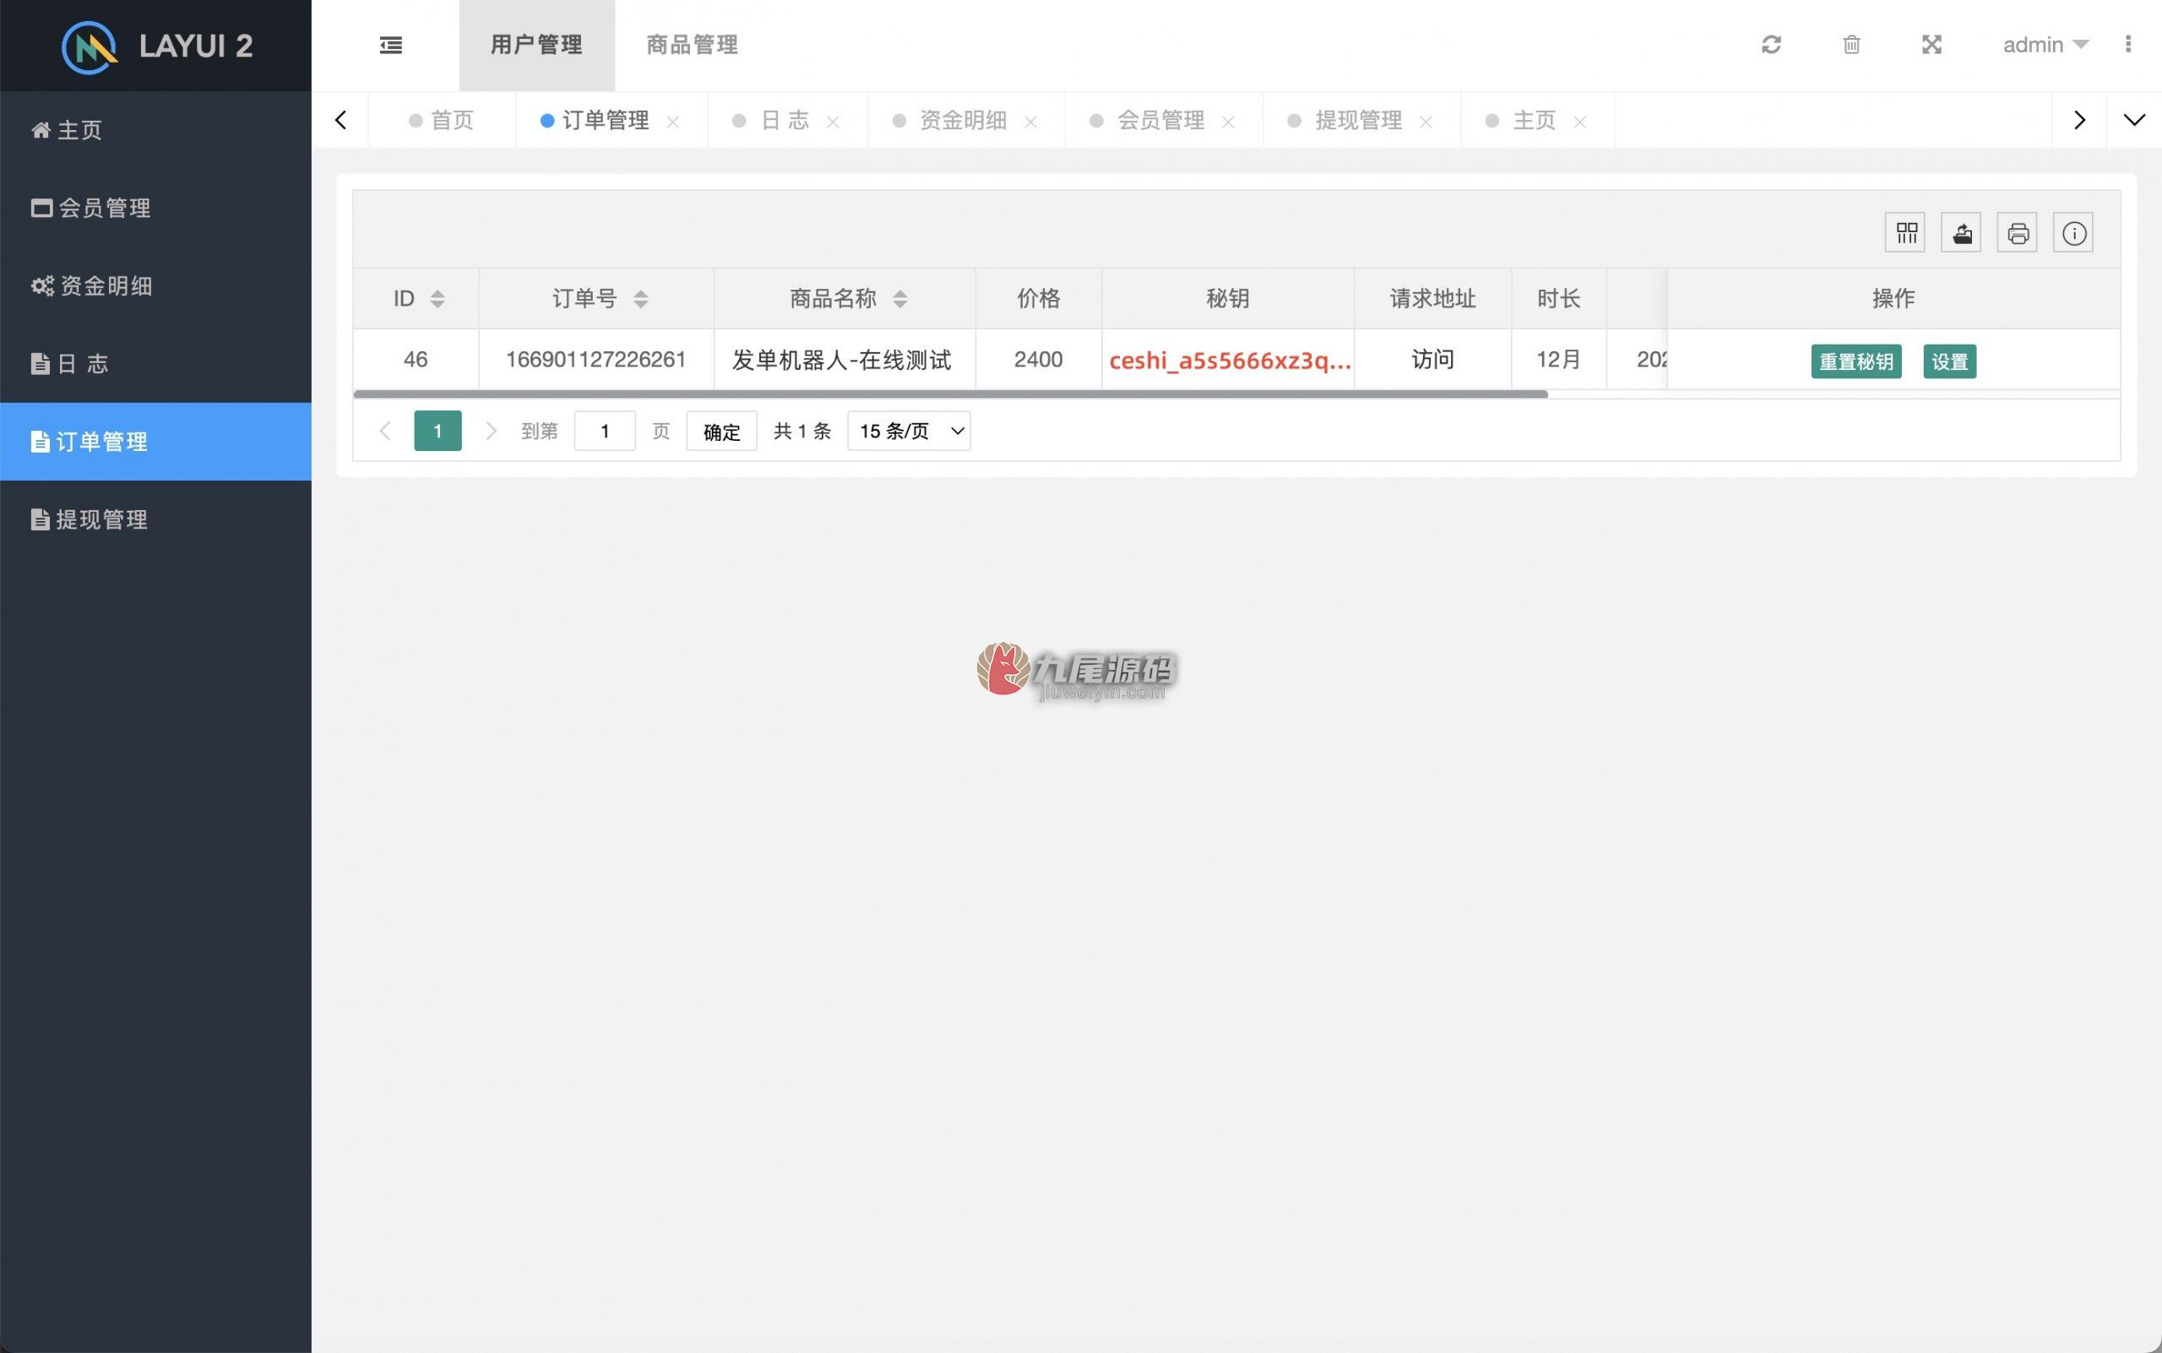Image resolution: width=2162 pixels, height=1353 pixels.
Task: Click the table print icon
Action: click(x=2017, y=232)
